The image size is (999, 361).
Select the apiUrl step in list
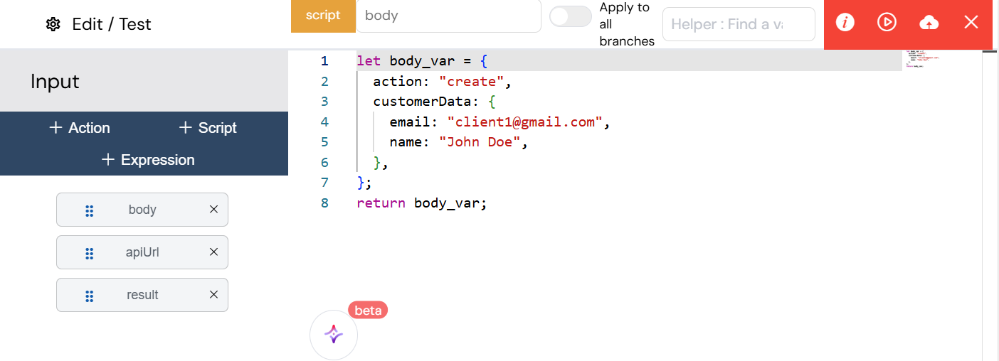click(x=142, y=252)
